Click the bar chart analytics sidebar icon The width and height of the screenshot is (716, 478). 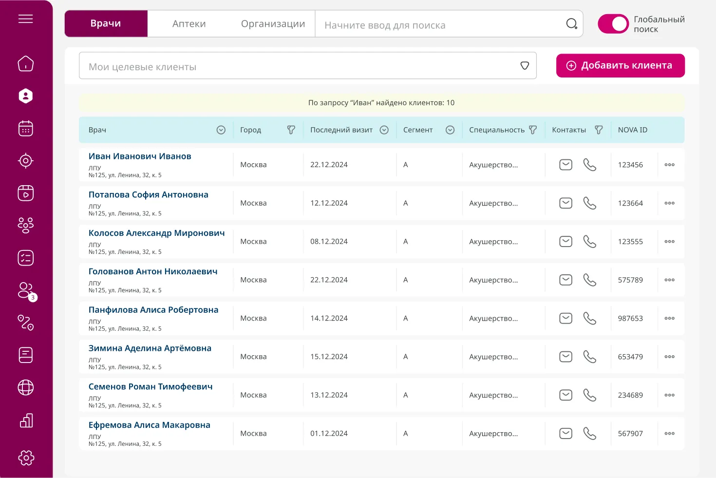click(x=25, y=421)
